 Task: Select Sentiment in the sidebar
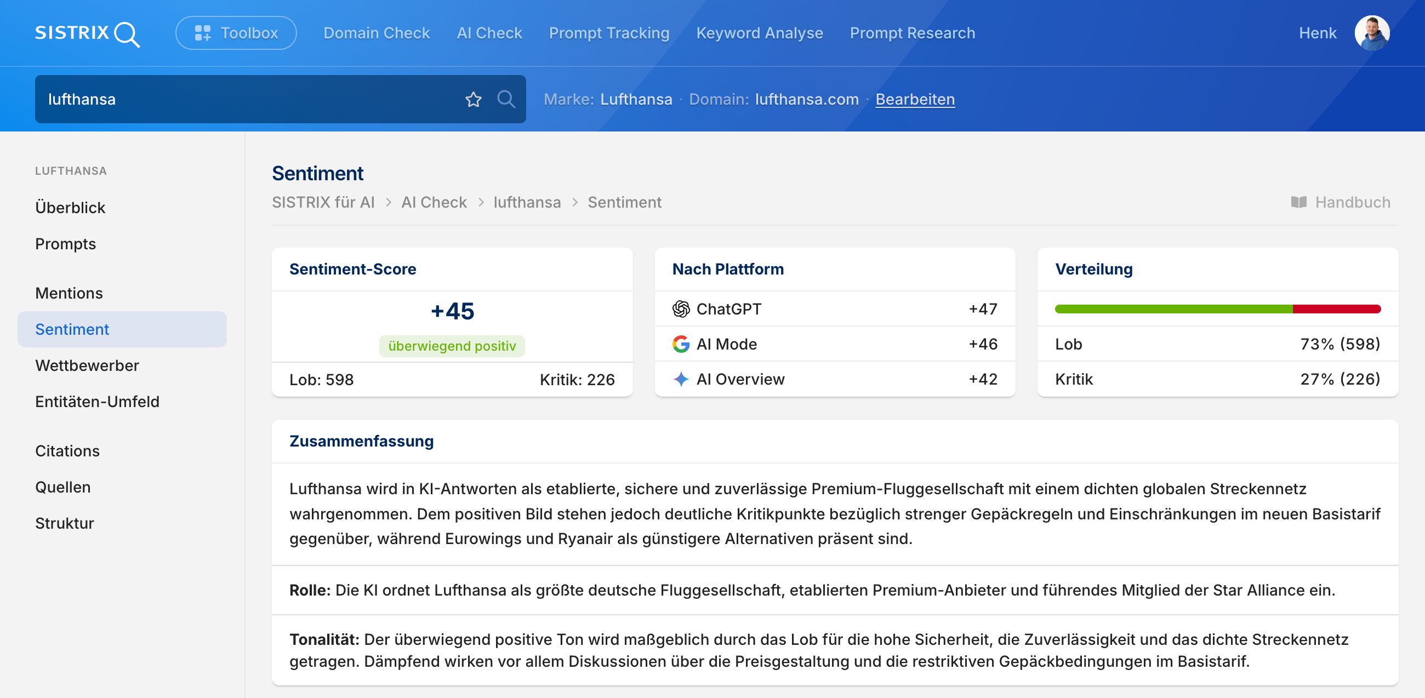[122, 329]
